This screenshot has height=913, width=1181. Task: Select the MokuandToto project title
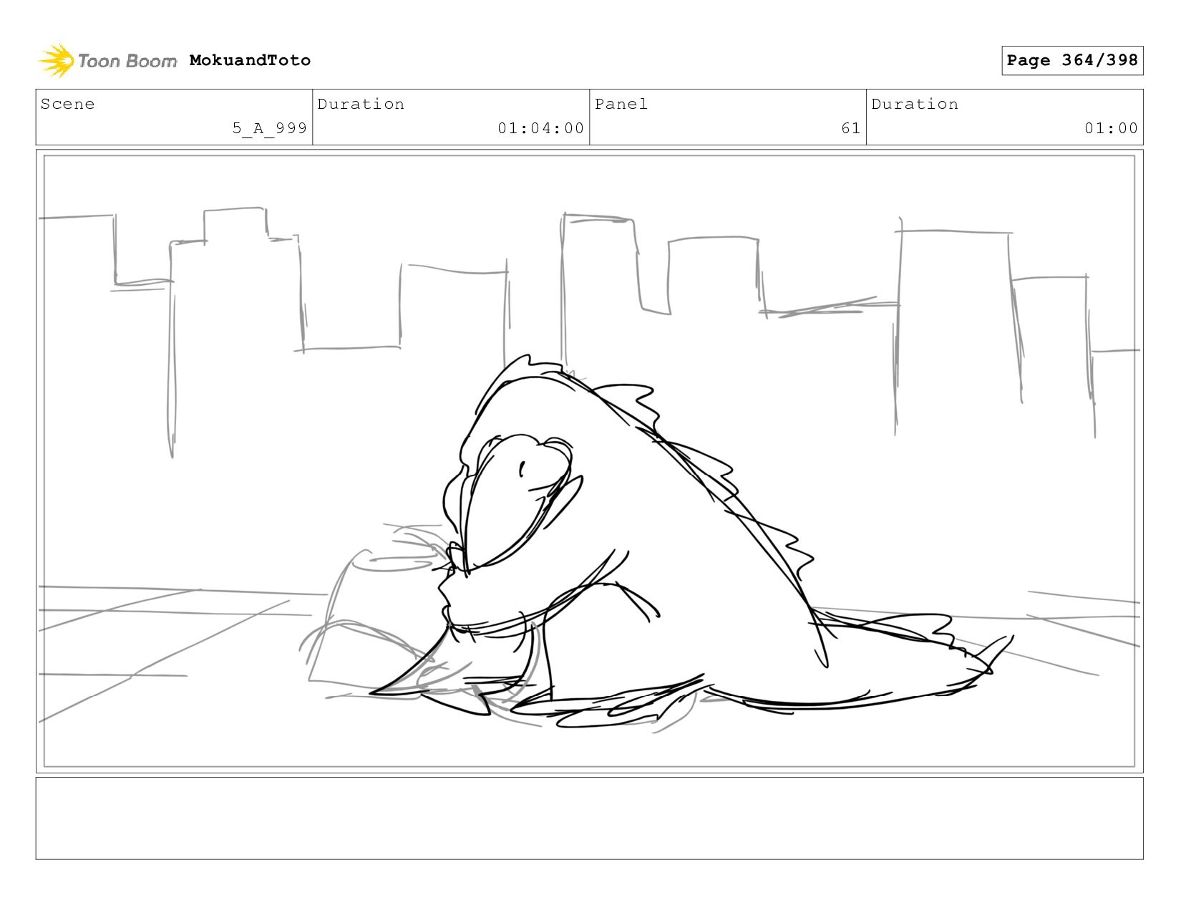[250, 60]
